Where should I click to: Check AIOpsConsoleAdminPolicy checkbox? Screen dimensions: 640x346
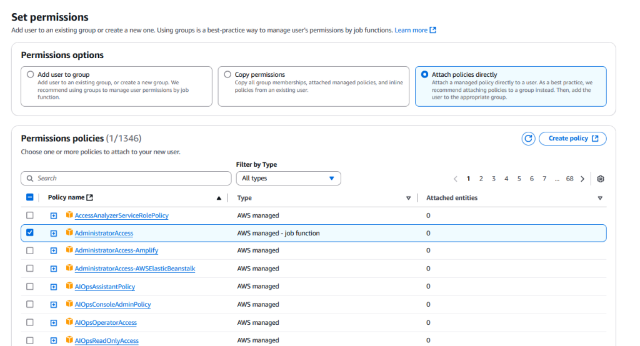click(x=30, y=304)
